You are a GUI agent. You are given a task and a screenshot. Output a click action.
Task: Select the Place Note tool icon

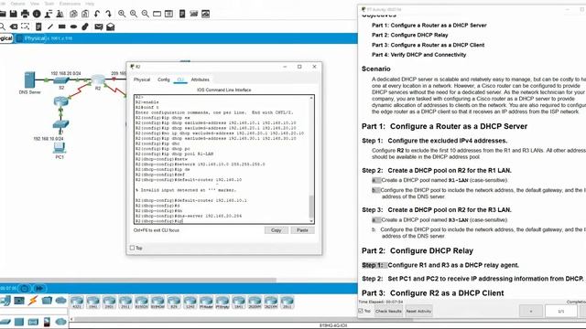tap(38, 27)
